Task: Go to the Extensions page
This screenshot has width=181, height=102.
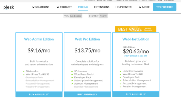Action: pyautogui.click(x=102, y=7)
